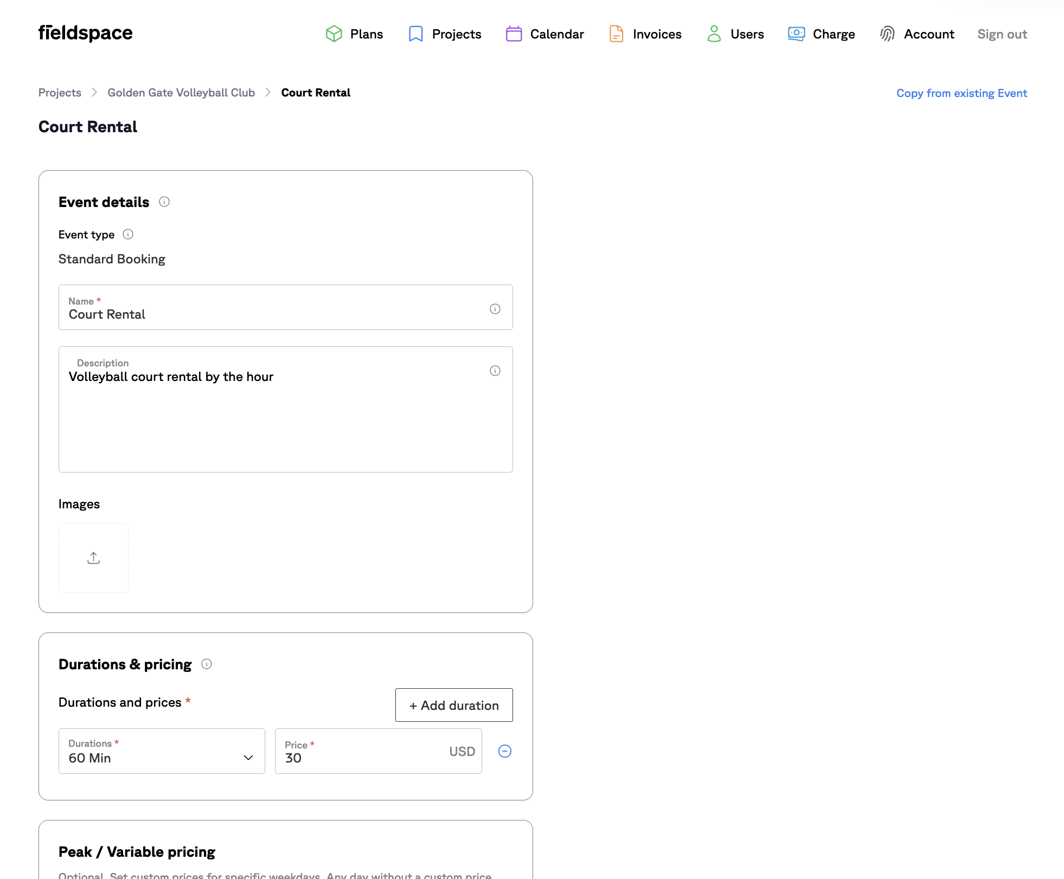The width and height of the screenshot is (1064, 879).
Task: Click the Standard Booking text
Action: 112,259
